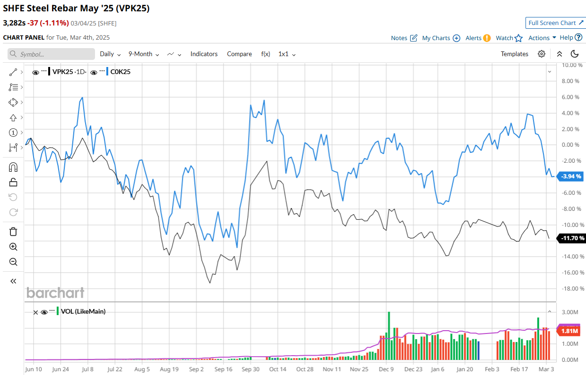Switch to dark mode moon icon

(575, 54)
